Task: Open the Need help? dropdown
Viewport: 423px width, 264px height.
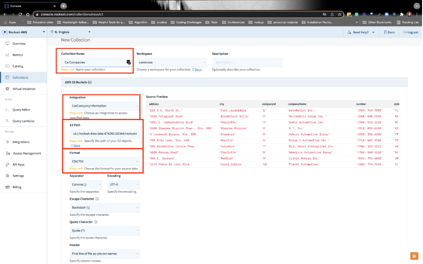Action: 361,32
